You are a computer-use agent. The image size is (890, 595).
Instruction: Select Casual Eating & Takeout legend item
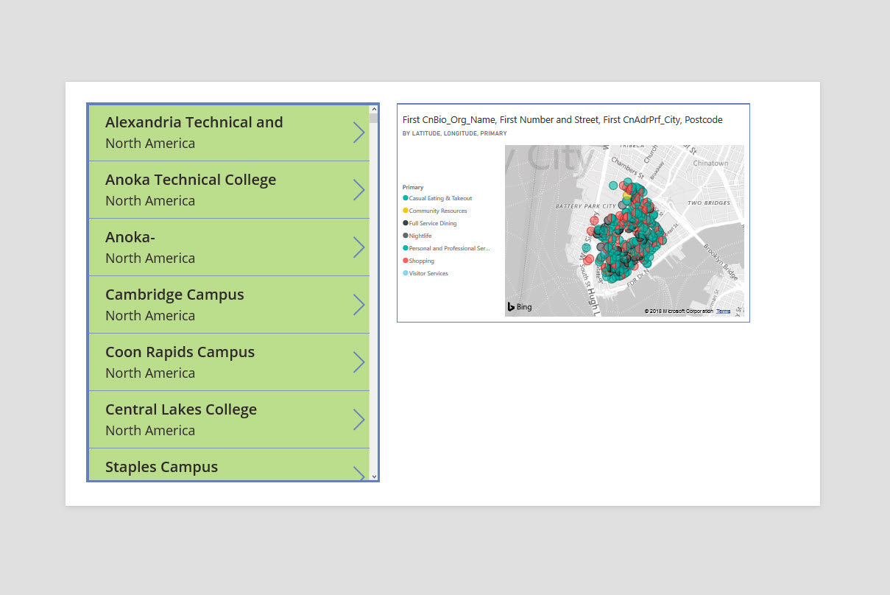coord(440,198)
